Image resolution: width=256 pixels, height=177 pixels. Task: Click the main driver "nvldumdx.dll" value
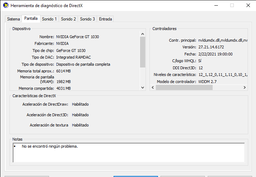(x=223, y=40)
